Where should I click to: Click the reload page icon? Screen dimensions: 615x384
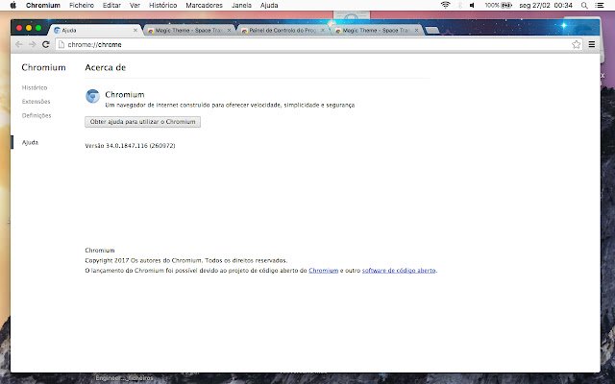point(45,44)
